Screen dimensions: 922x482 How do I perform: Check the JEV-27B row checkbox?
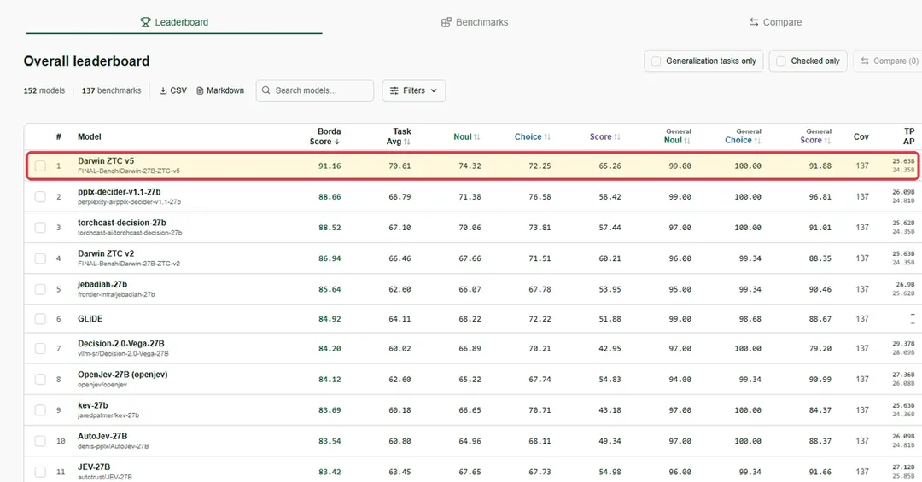pyautogui.click(x=40, y=472)
